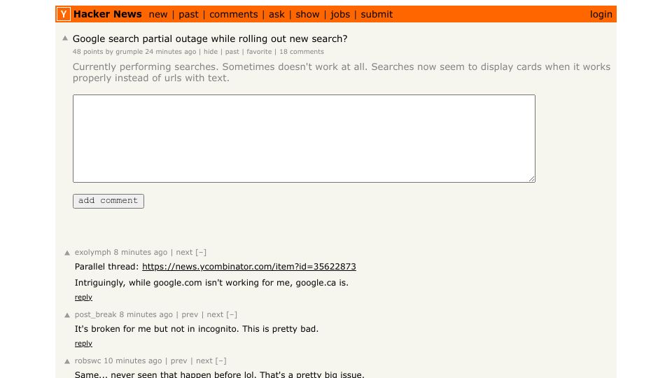
Task: Open the 18 comments link
Action: [x=302, y=51]
